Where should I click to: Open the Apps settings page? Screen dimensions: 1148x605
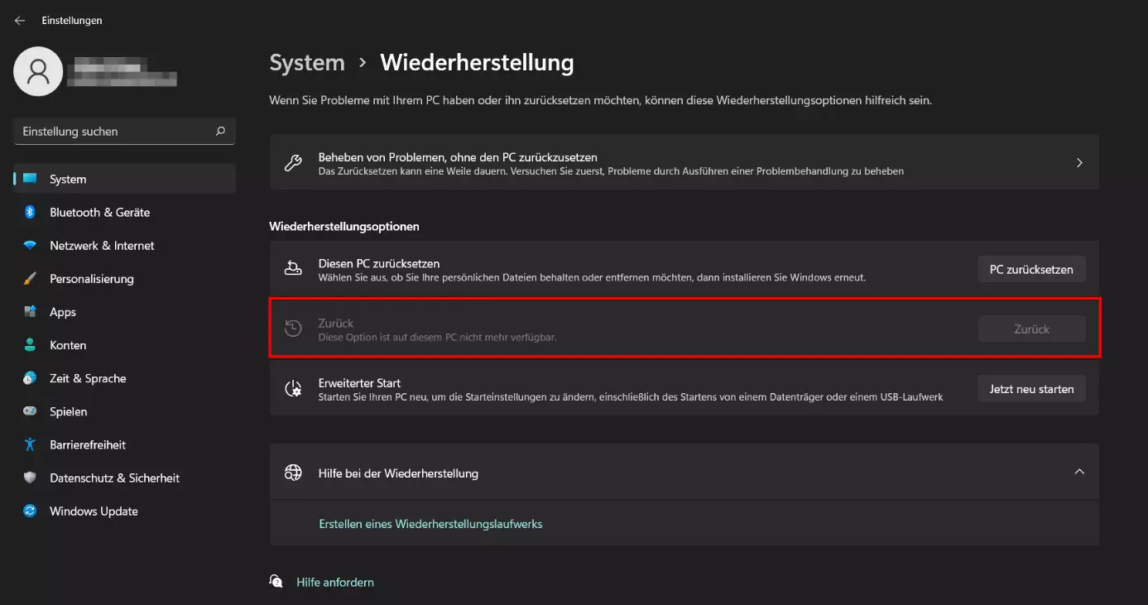(x=125, y=312)
